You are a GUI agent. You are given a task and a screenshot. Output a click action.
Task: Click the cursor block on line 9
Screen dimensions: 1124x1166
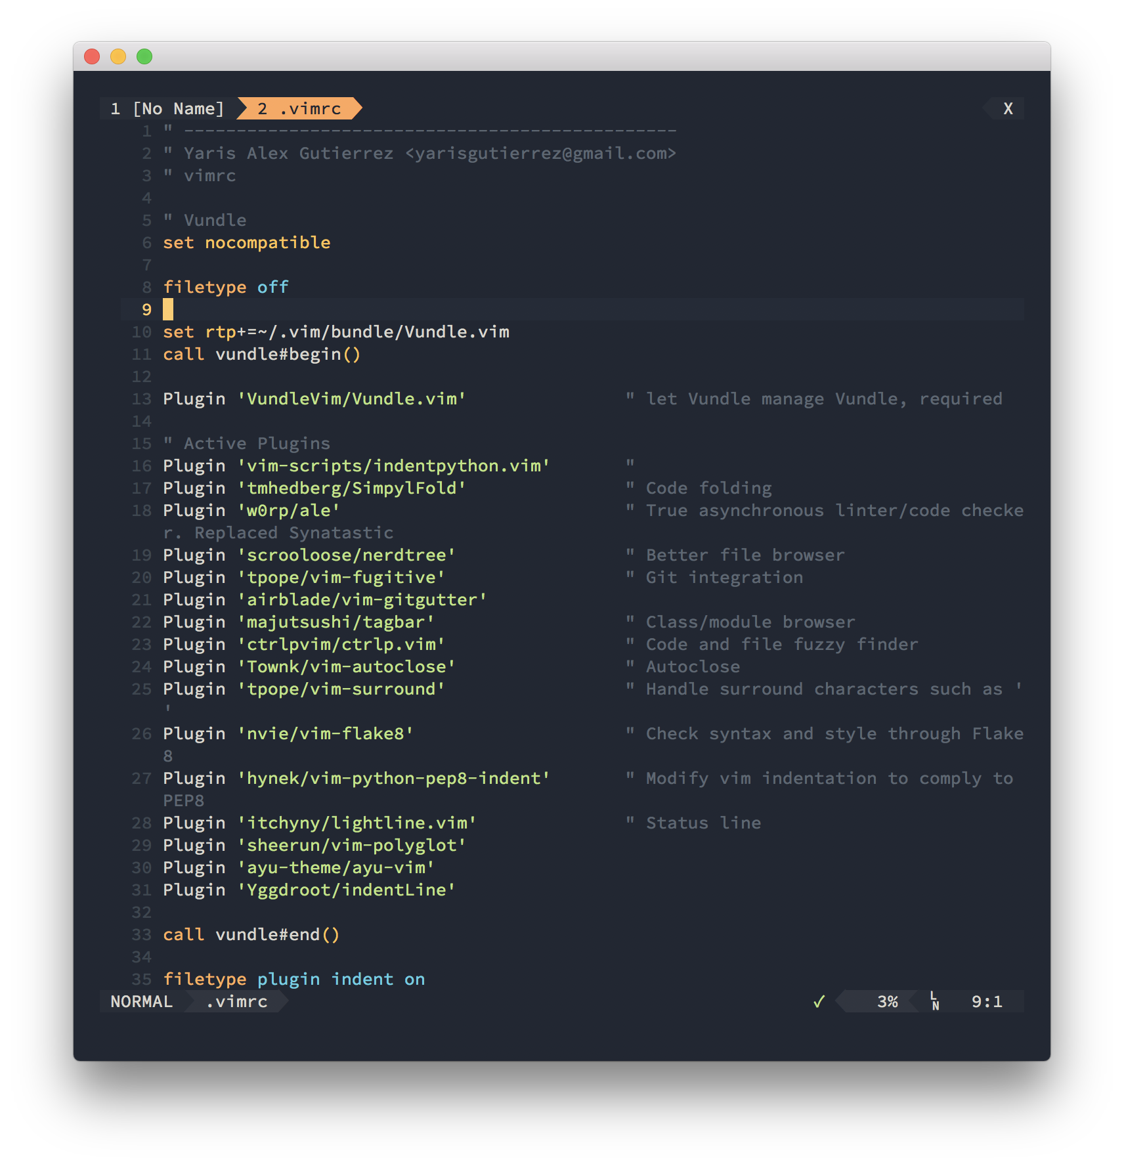pos(168,309)
